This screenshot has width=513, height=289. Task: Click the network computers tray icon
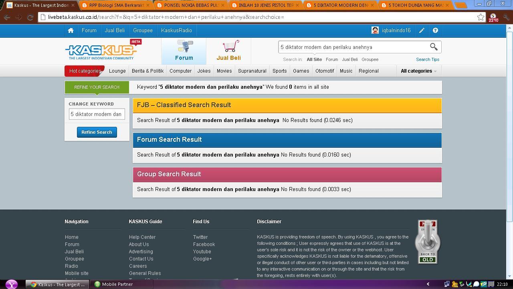tap(447, 284)
